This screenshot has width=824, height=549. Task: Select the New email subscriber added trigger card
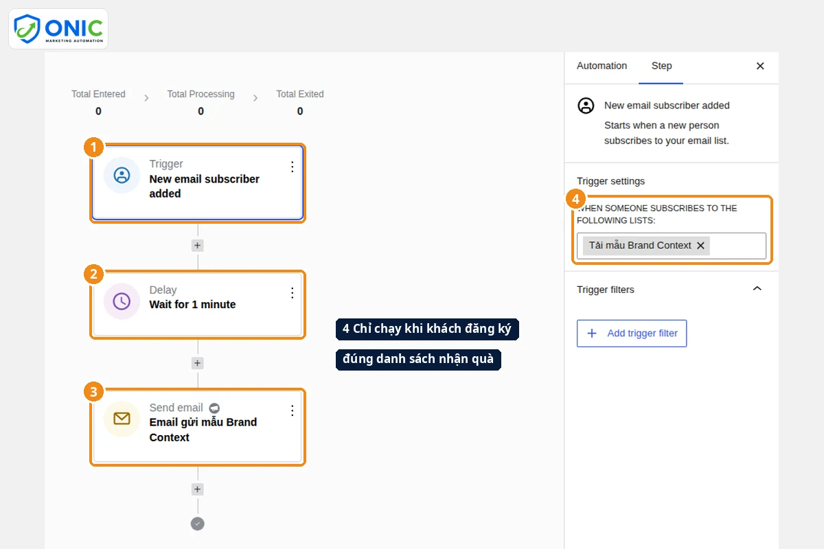click(198, 183)
